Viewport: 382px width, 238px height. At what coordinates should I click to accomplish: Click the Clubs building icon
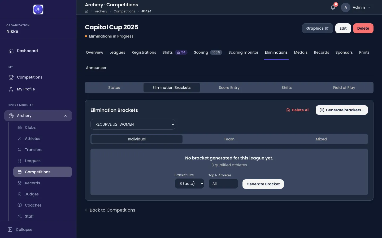(20, 127)
